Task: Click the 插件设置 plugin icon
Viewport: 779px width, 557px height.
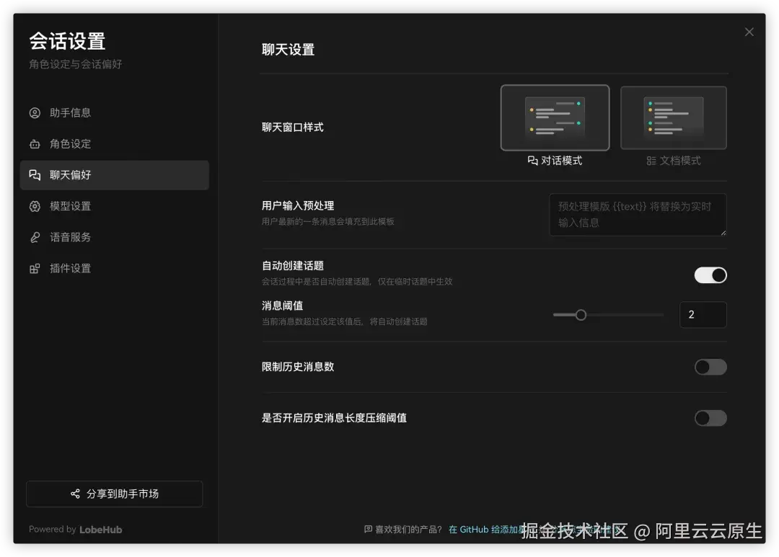Action: tap(35, 268)
